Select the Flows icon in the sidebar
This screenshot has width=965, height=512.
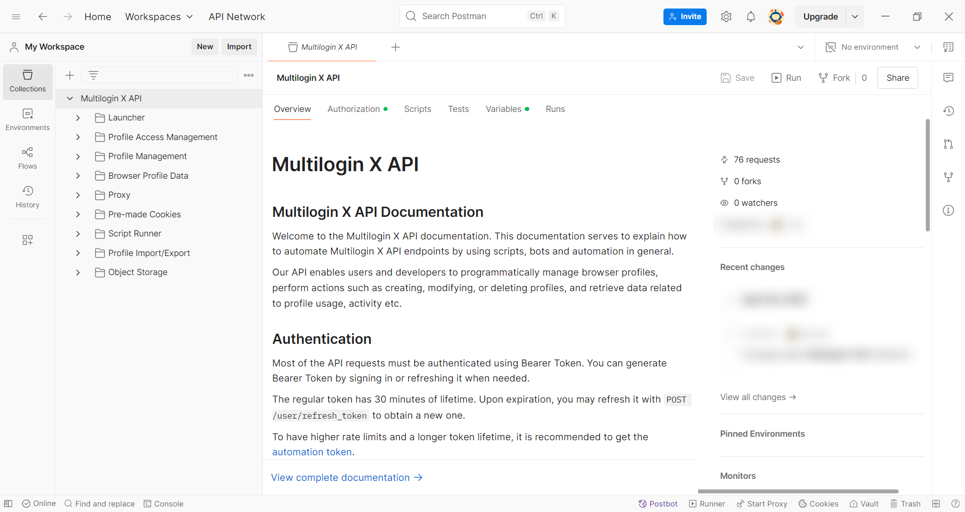tap(27, 157)
